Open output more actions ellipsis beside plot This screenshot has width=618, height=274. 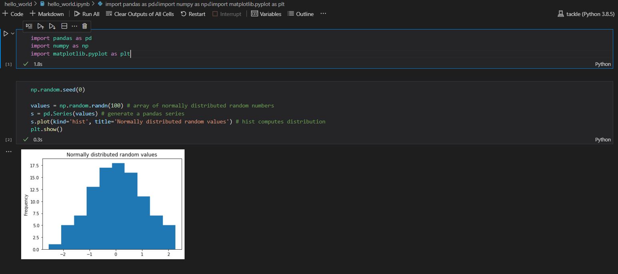coord(9,152)
